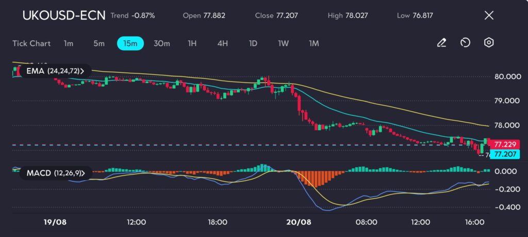Switch to the Tick Chart view
Image resolution: width=528 pixels, height=237 pixels.
31,43
